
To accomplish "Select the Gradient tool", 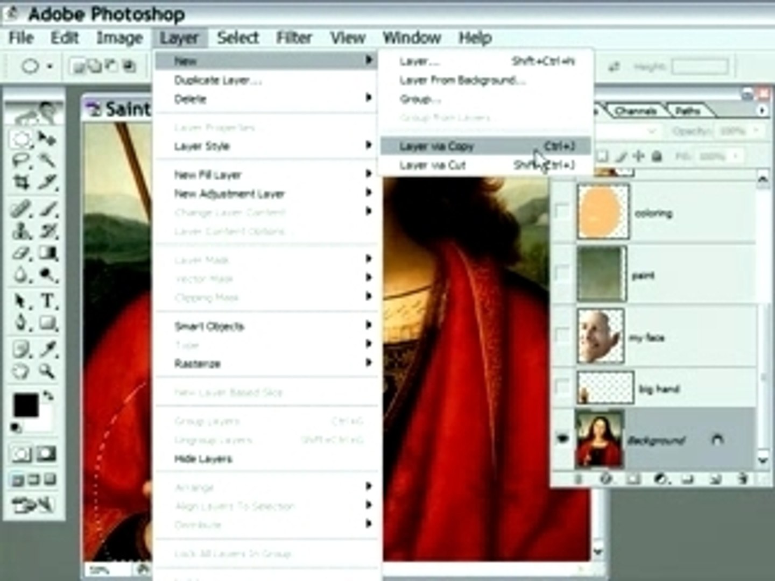I will click(47, 253).
